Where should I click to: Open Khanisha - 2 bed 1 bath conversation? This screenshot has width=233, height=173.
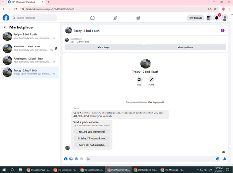point(30,48)
